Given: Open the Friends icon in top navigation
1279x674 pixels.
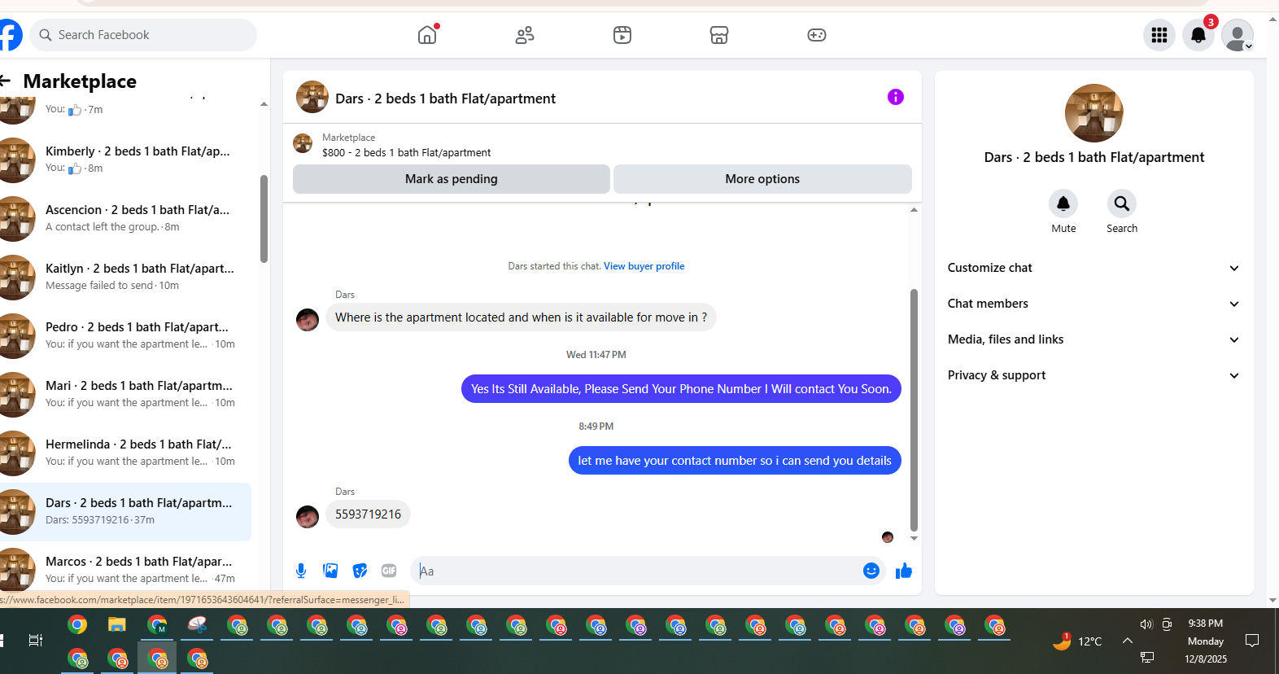Looking at the screenshot, I should (x=525, y=35).
